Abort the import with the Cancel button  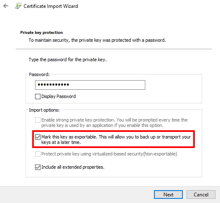tap(201, 195)
